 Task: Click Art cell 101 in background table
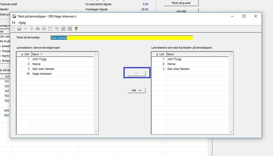point(7,81)
